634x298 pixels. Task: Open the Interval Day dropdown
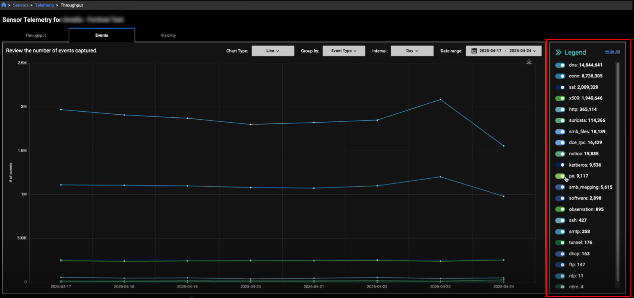[x=412, y=51]
